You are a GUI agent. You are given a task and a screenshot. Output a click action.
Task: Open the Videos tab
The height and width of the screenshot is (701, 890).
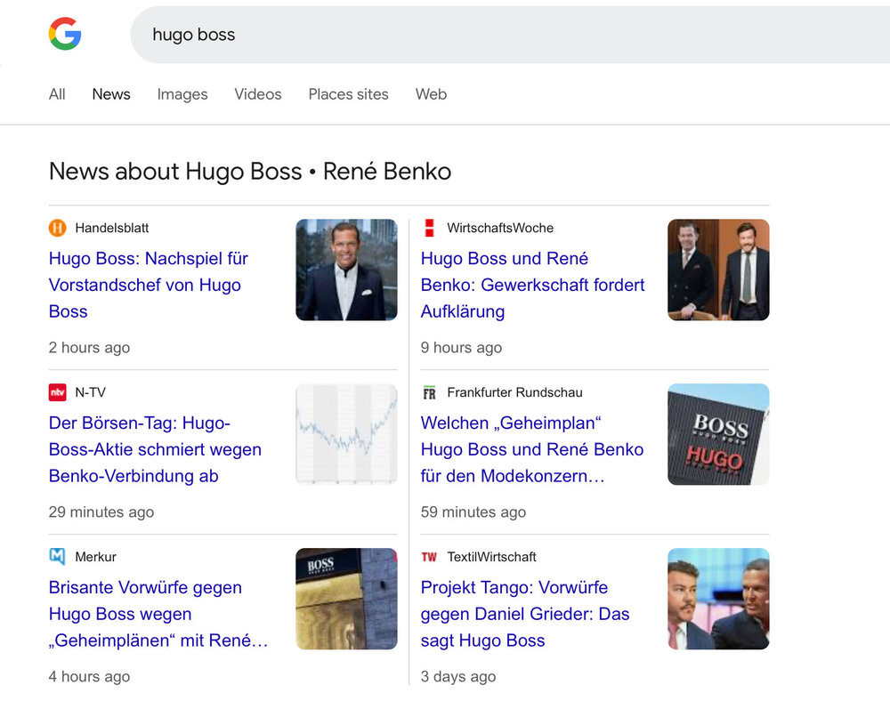[x=258, y=94]
